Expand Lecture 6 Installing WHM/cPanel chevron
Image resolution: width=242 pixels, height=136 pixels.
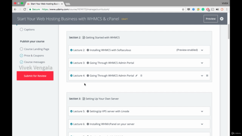click(x=202, y=124)
